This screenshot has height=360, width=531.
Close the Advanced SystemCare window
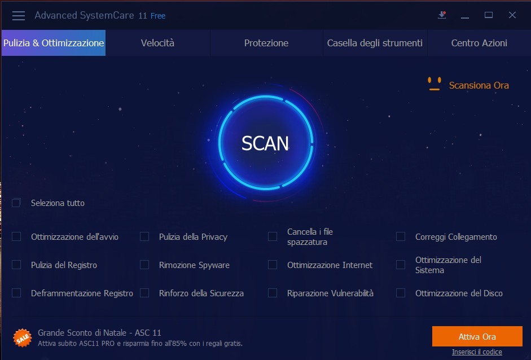(512, 15)
